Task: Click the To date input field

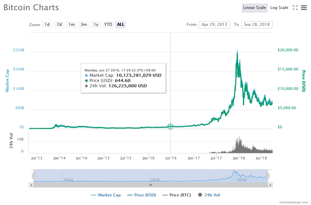Action: [256, 24]
